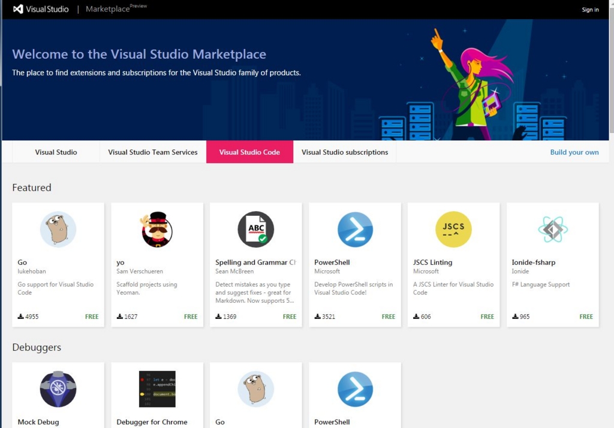Open the Debugger for Chrome title
614x428 pixels.
pyautogui.click(x=152, y=422)
